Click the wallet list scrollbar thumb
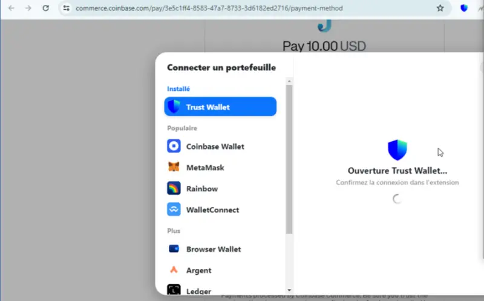 [289, 159]
